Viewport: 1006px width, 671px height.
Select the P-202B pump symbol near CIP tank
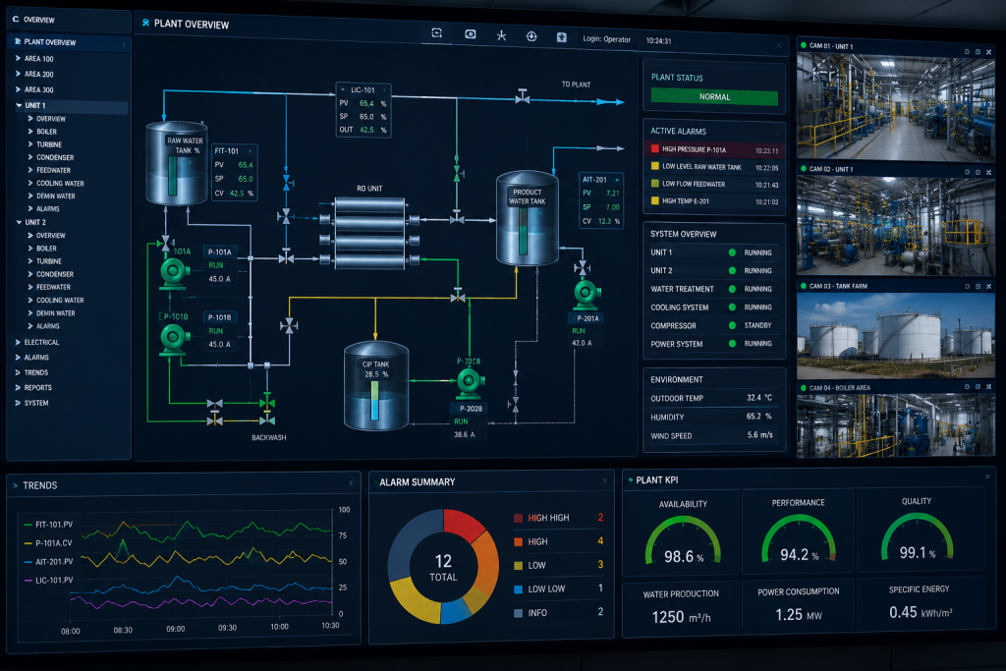tap(471, 382)
